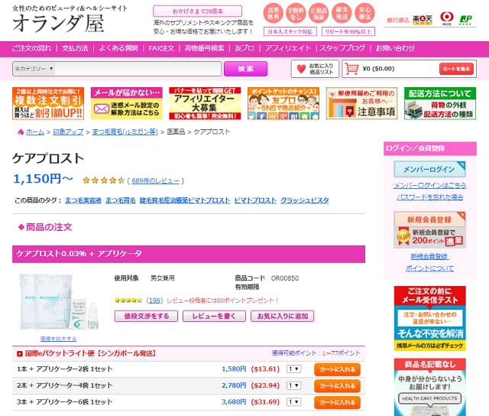Click the Rakuten payment logo

(x=423, y=20)
